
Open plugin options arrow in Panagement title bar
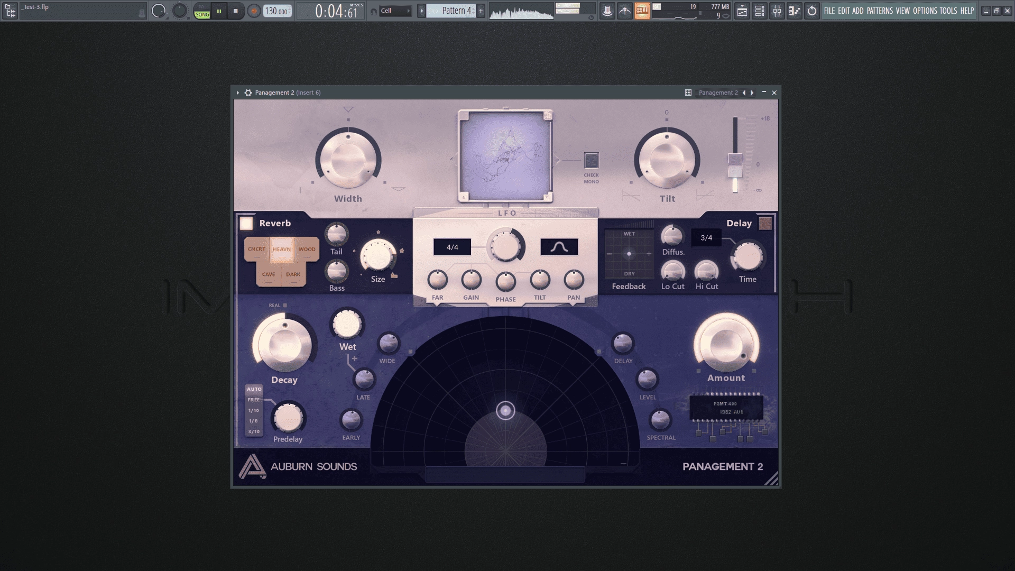(238, 93)
